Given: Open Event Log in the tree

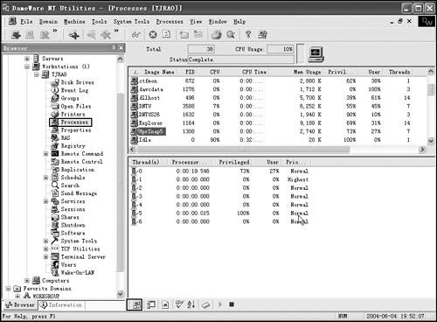Looking at the screenshot, I should pos(74,90).
